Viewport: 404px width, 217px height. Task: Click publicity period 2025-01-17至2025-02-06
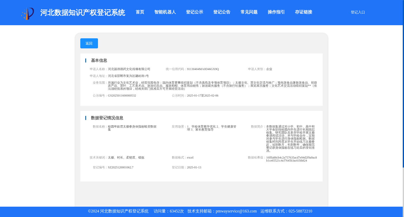tap(203, 96)
